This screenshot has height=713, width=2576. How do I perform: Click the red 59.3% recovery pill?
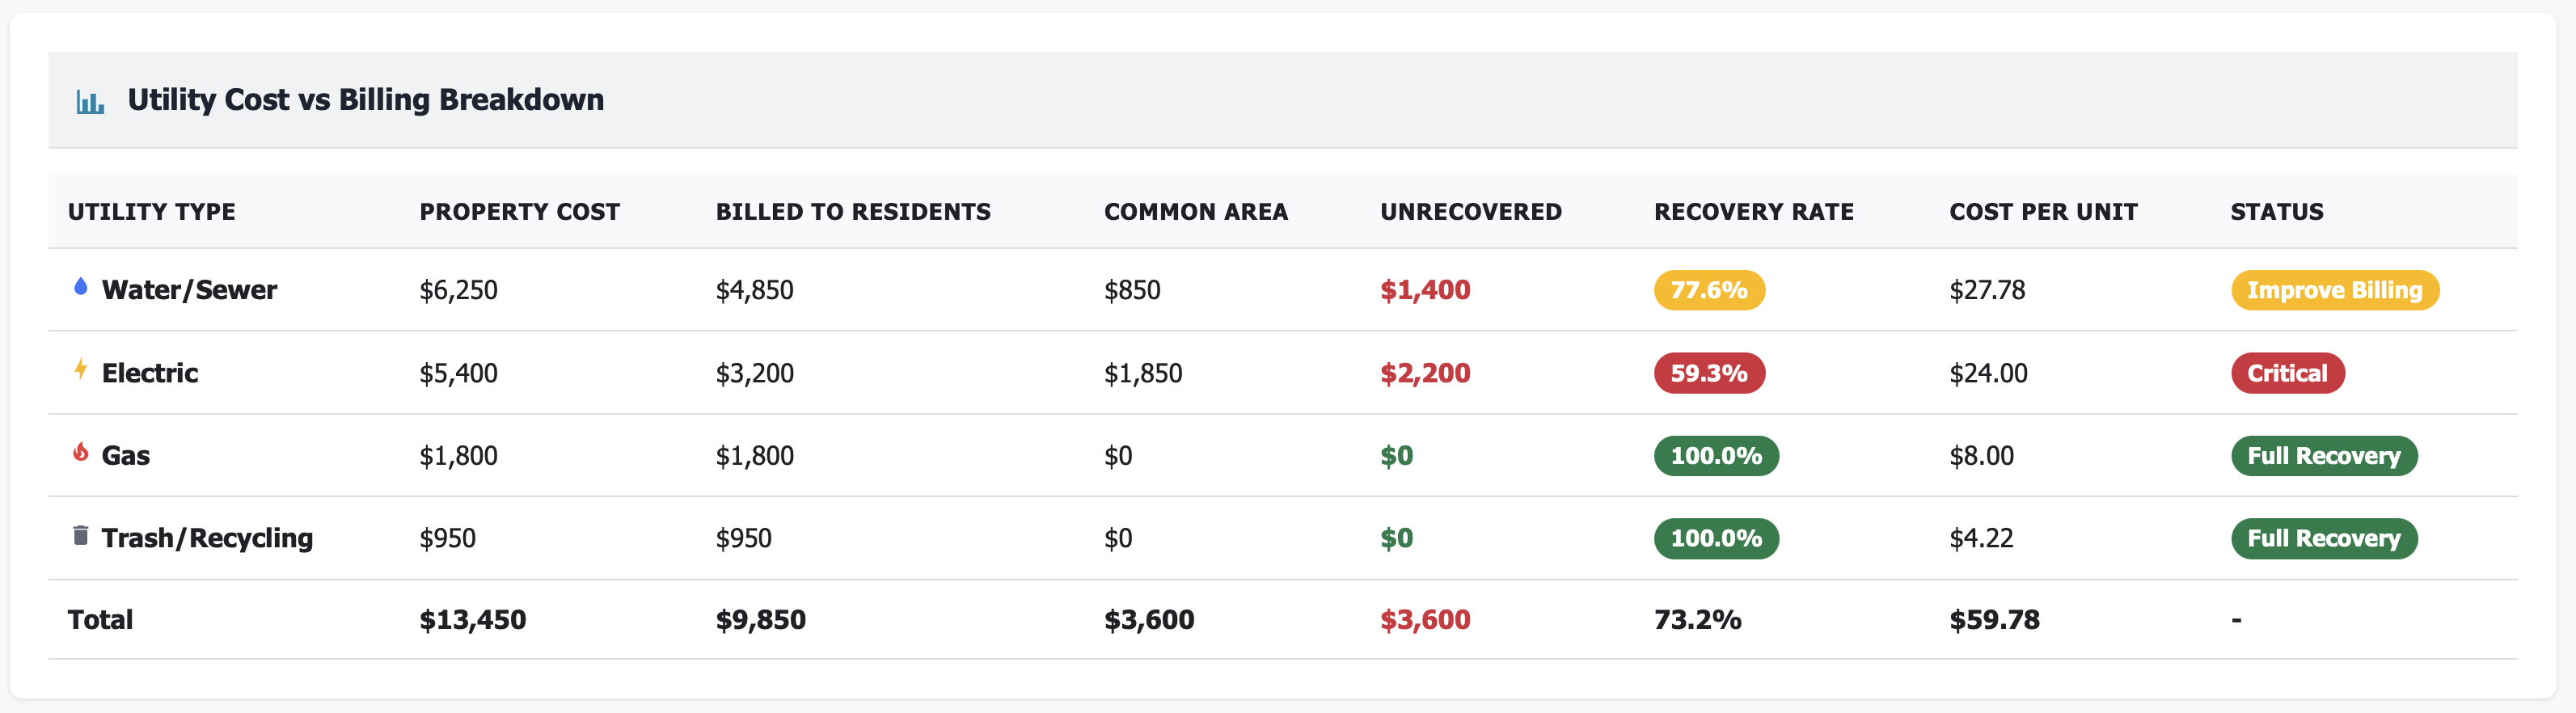point(1708,373)
